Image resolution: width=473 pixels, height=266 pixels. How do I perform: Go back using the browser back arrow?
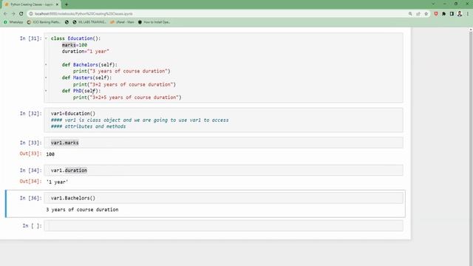5,13
